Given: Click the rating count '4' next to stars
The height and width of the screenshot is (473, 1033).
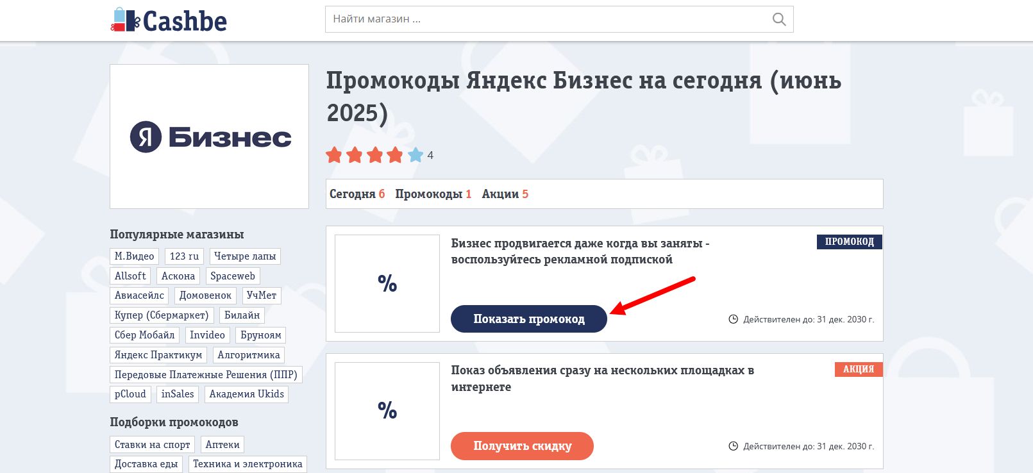Looking at the screenshot, I should [430, 155].
